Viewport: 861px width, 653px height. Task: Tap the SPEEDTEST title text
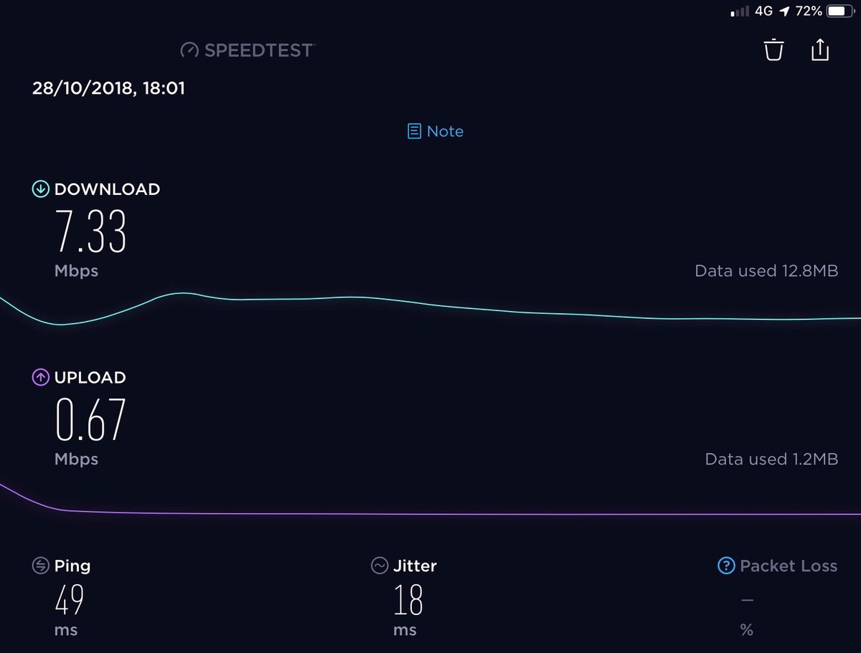(x=258, y=50)
